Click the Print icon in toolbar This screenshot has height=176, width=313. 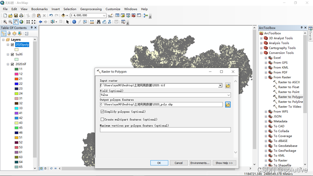point(21,15)
